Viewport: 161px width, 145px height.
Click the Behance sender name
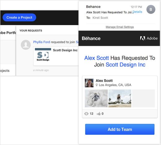[x=93, y=7]
